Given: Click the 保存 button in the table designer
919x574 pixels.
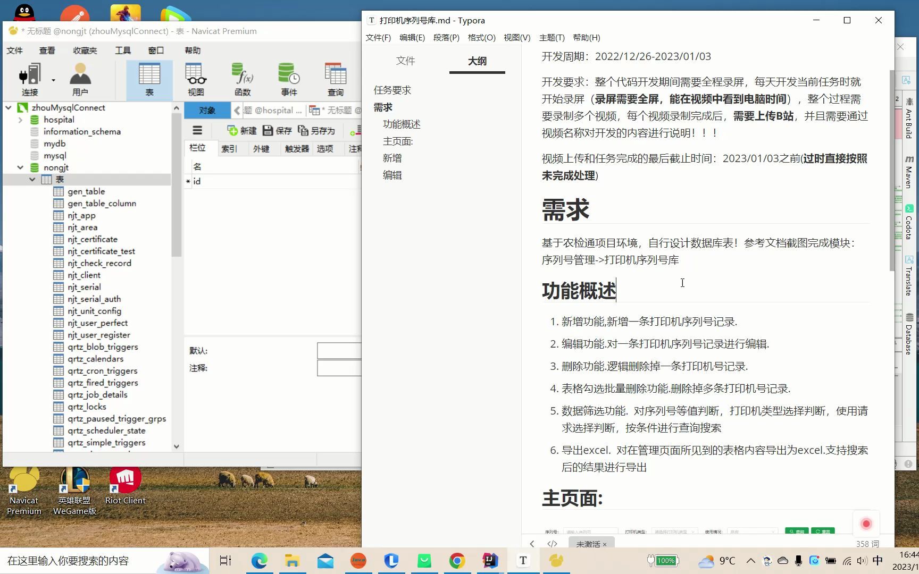Looking at the screenshot, I should click(x=277, y=130).
